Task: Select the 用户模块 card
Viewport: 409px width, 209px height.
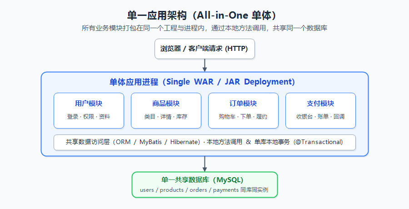Action: (x=89, y=110)
